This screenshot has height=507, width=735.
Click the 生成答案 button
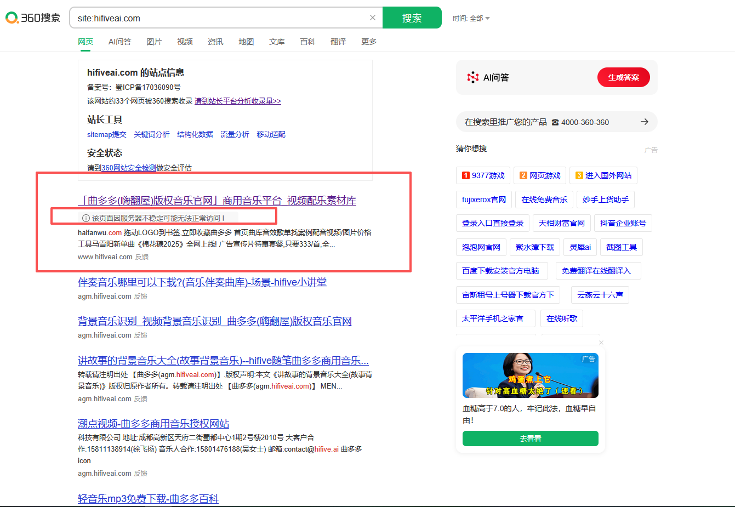pyautogui.click(x=624, y=77)
